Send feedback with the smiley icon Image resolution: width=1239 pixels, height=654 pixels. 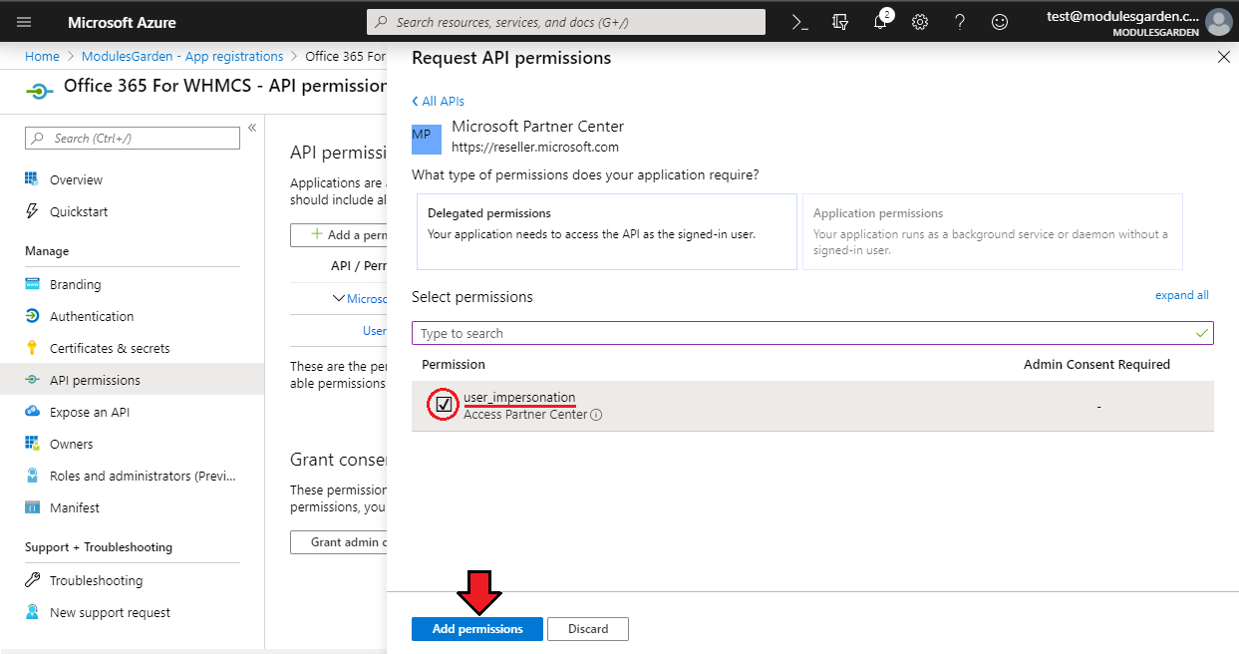pyautogui.click(x=1000, y=22)
